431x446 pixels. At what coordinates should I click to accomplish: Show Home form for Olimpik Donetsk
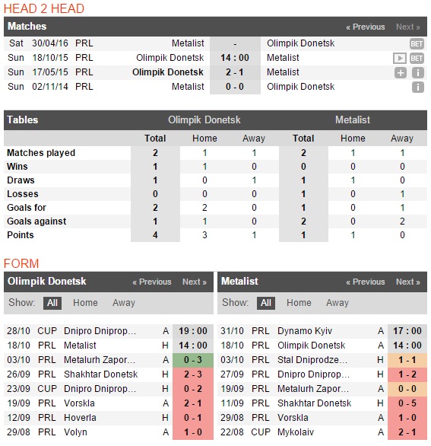click(85, 303)
